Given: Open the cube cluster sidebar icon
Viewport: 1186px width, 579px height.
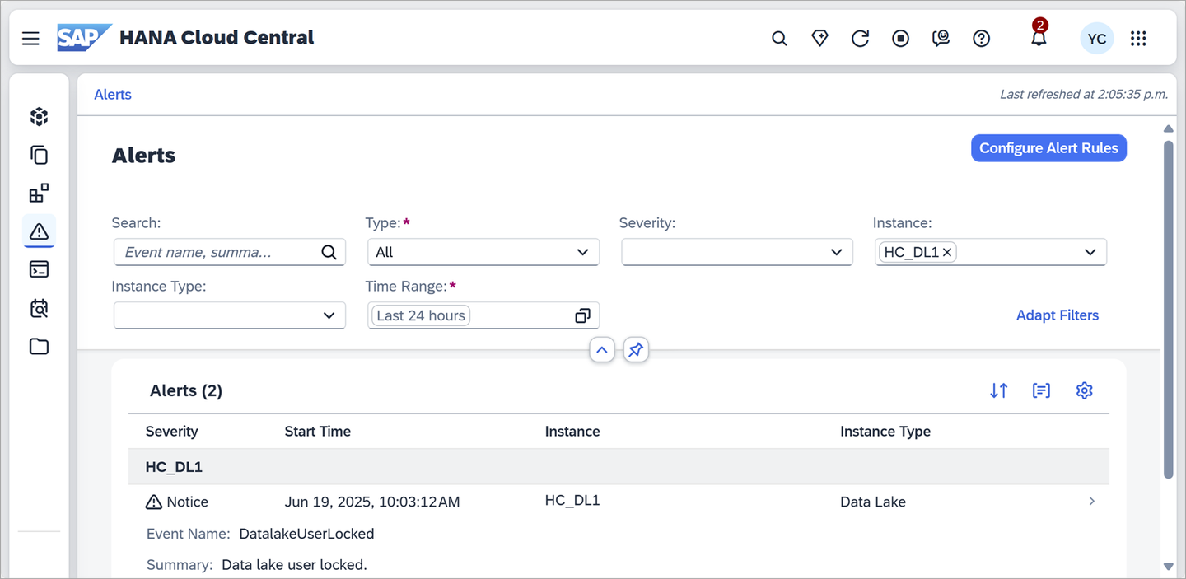Looking at the screenshot, I should pyautogui.click(x=39, y=117).
